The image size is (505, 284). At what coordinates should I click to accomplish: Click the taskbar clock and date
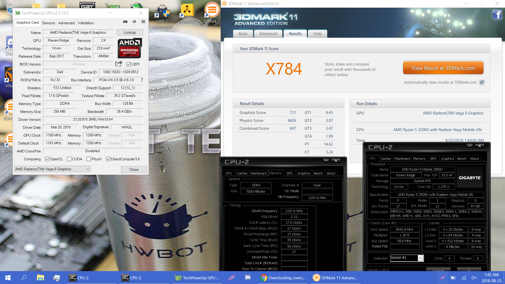(x=492, y=278)
